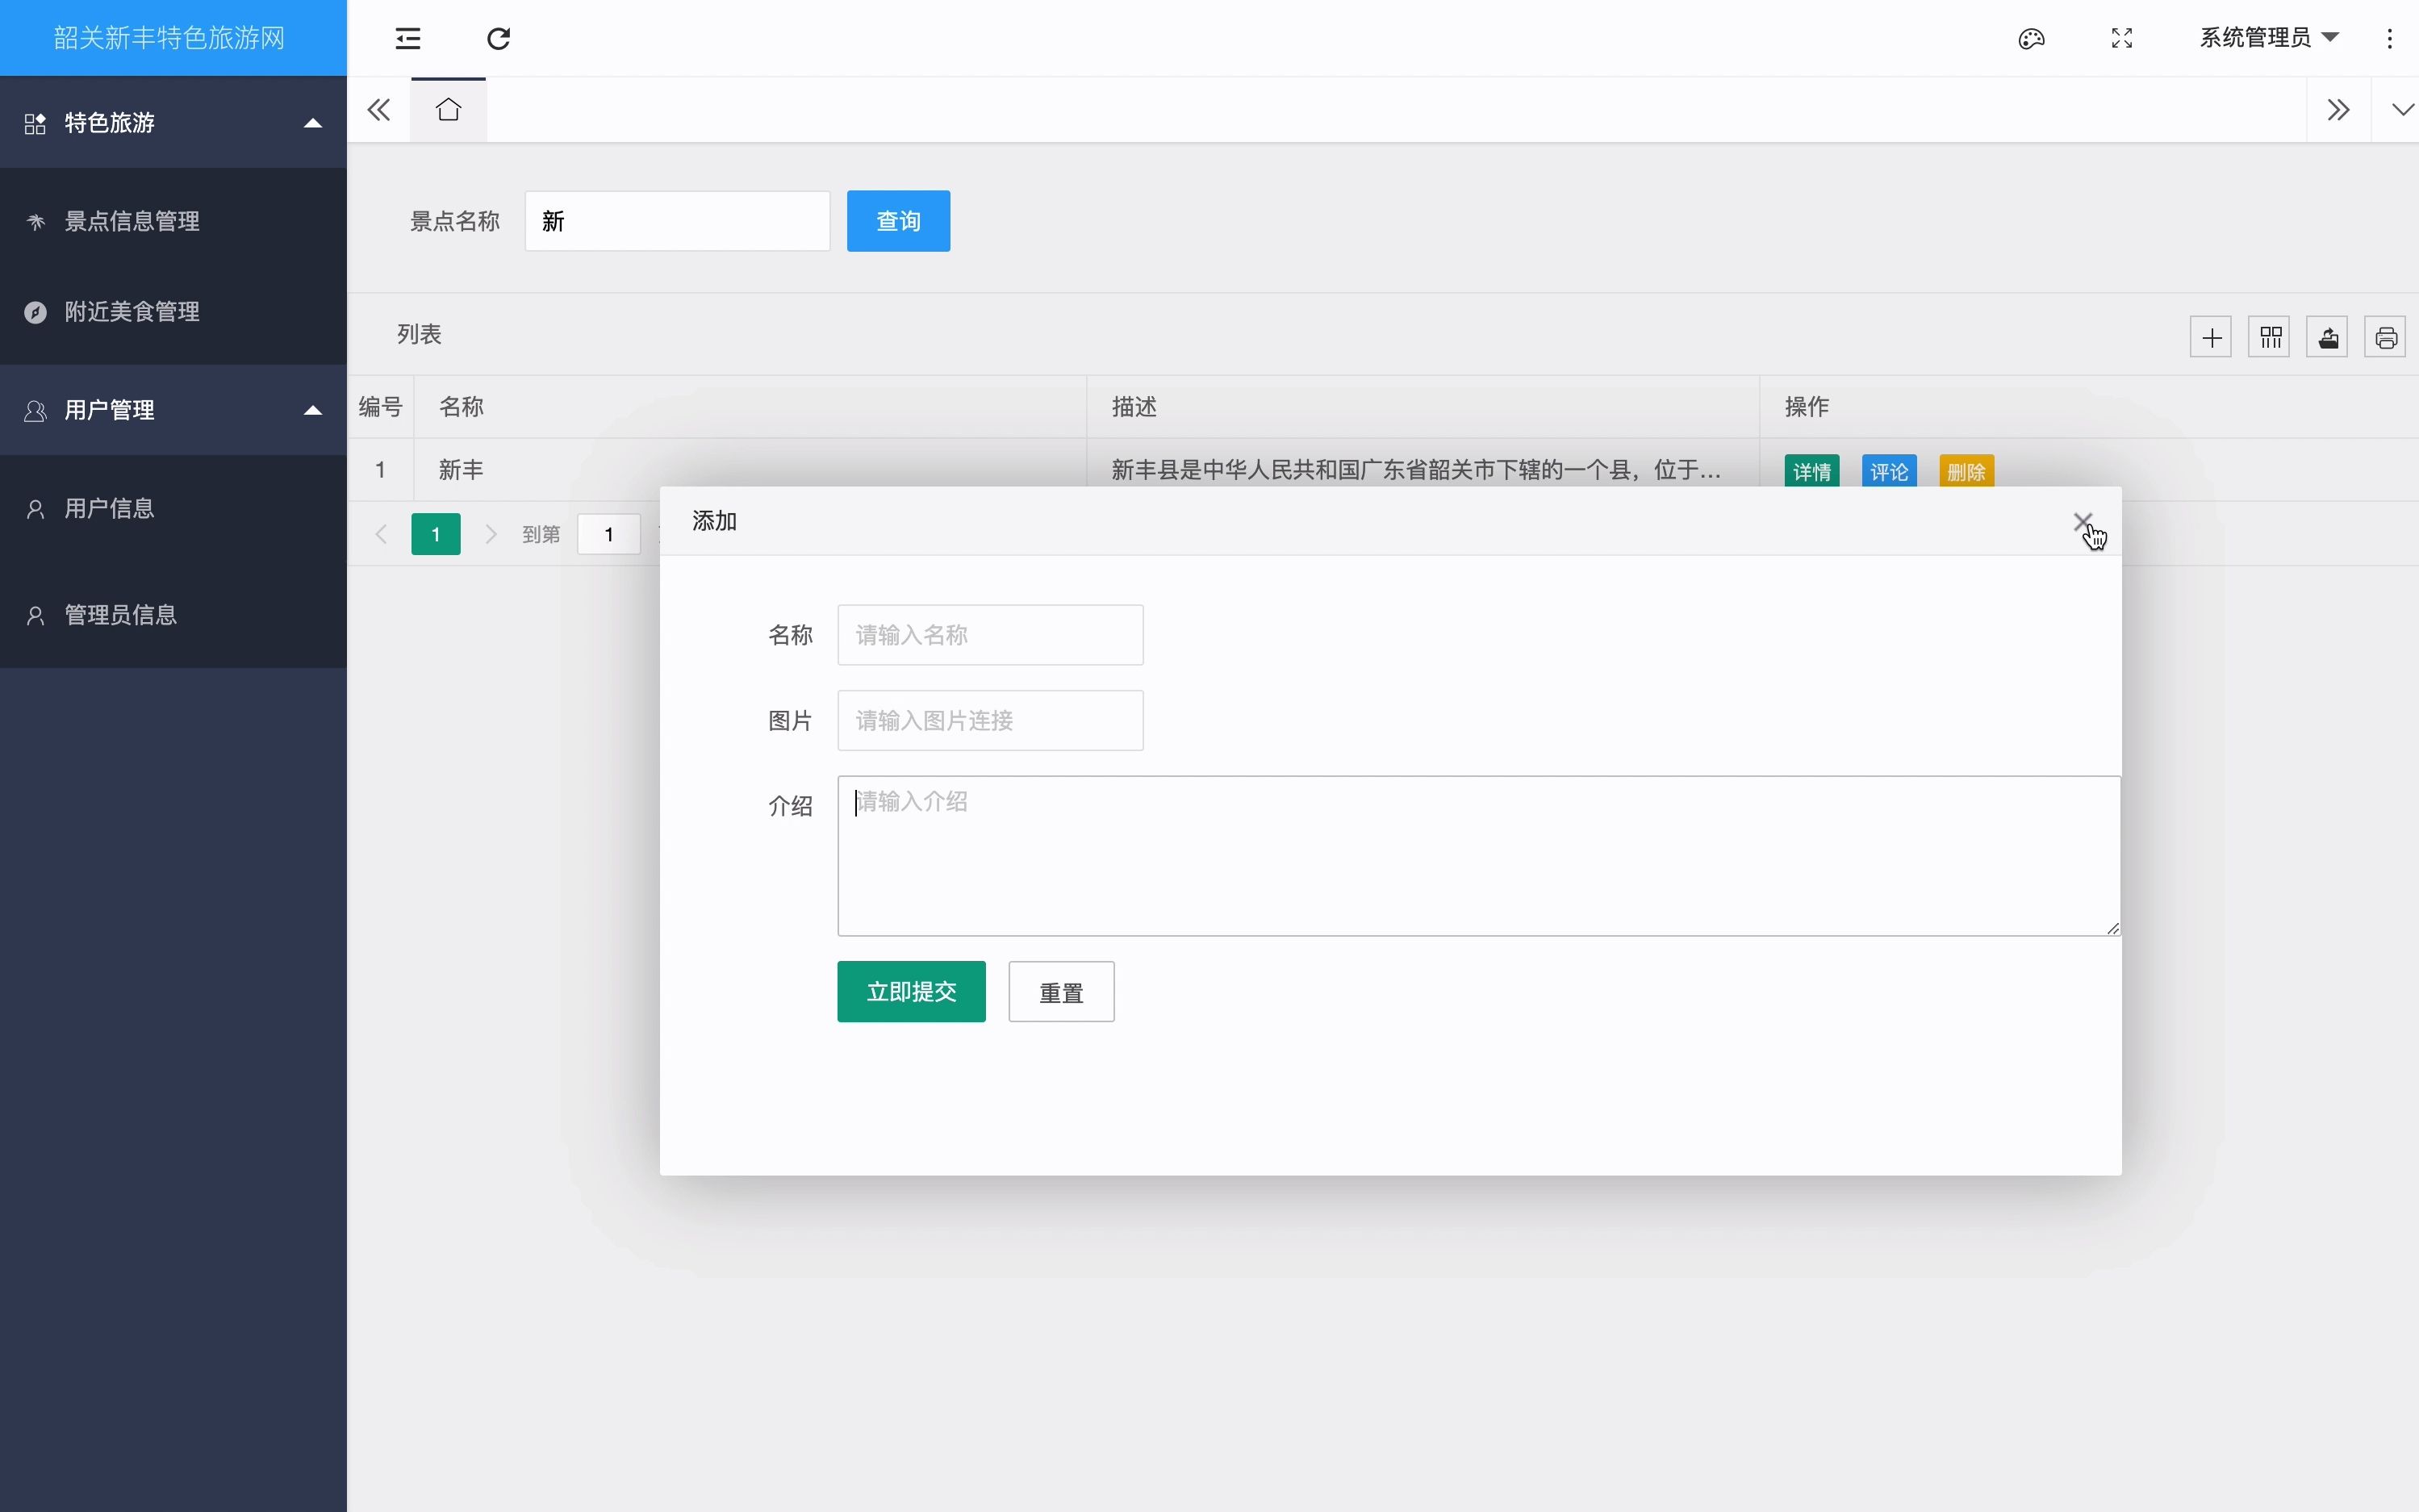Screen dimensions: 2419x1512
Task: Click the 详情 button for 新丰
Action: (x=1812, y=471)
